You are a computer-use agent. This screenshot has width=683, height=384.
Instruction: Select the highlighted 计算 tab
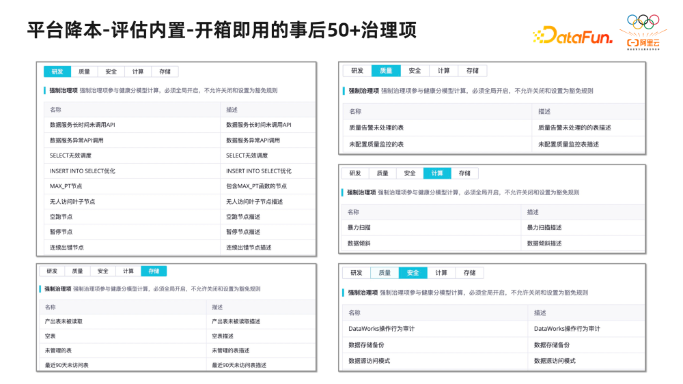click(437, 173)
